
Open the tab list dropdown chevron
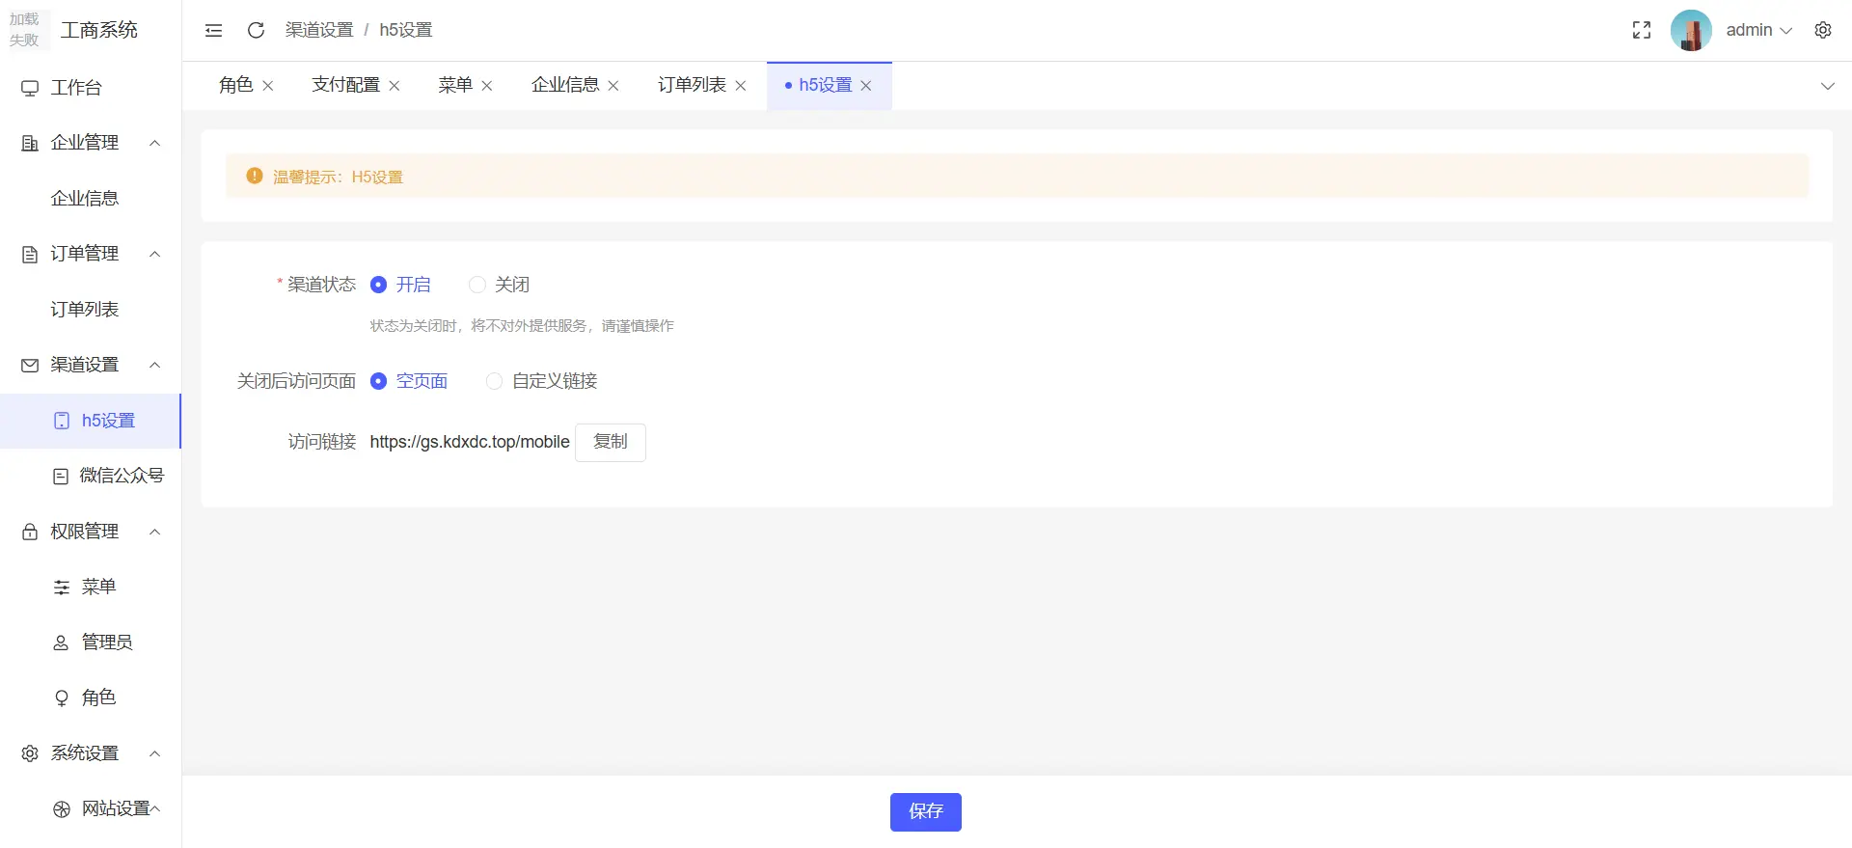click(1827, 86)
